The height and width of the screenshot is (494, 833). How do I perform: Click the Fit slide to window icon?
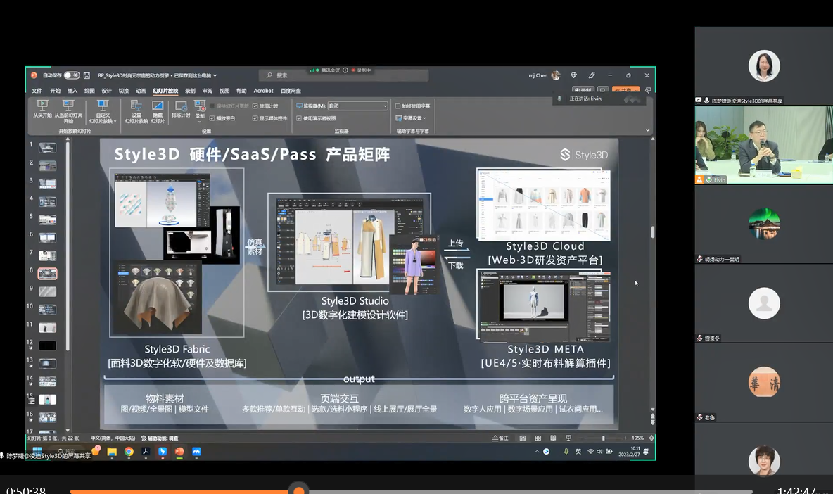point(651,438)
